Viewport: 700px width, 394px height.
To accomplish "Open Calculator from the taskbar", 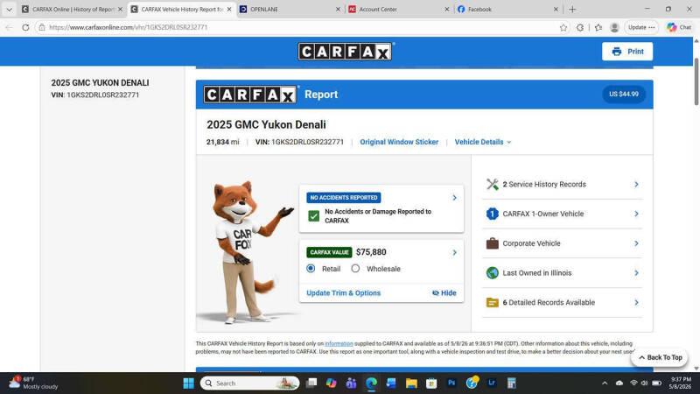I will (512, 383).
